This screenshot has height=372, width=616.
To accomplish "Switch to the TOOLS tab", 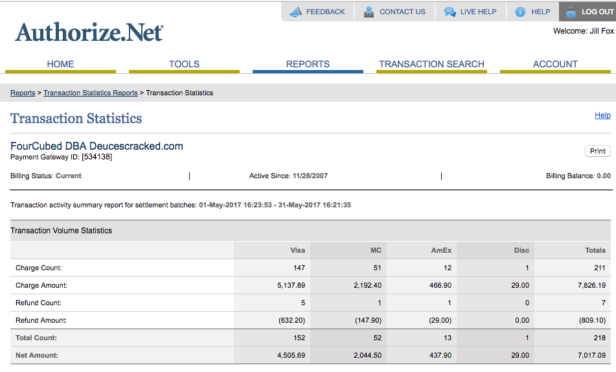I will 184,64.
